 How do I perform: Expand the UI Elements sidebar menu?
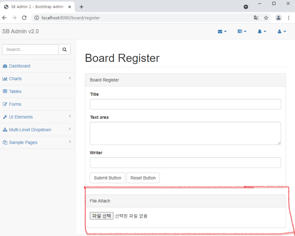coord(38,117)
